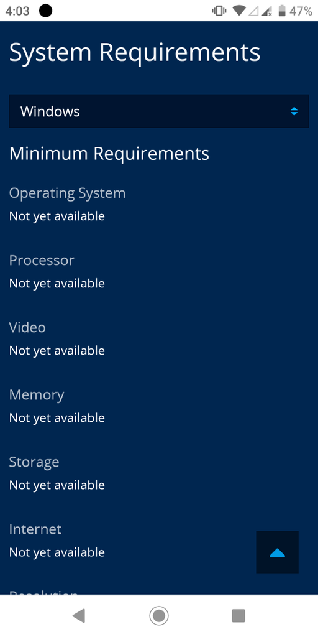318x637 pixels.
Task: Tap the 4:03 clock in status bar
Action: (17, 11)
